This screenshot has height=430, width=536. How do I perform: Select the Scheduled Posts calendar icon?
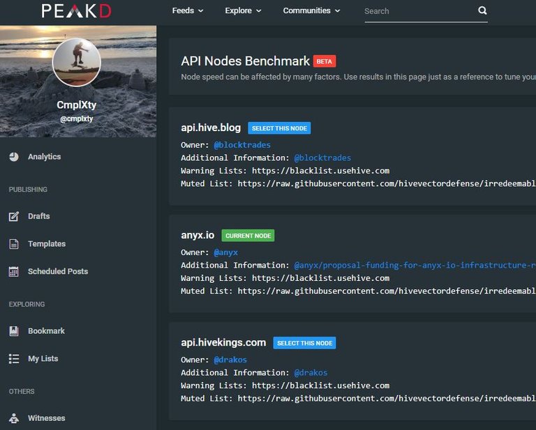coord(14,272)
